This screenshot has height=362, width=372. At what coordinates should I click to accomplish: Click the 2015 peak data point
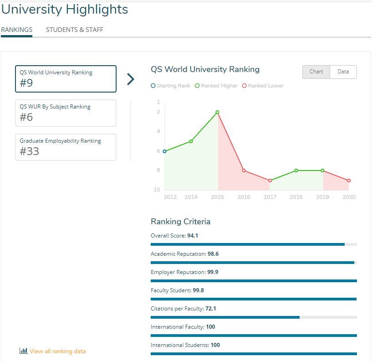coord(217,112)
